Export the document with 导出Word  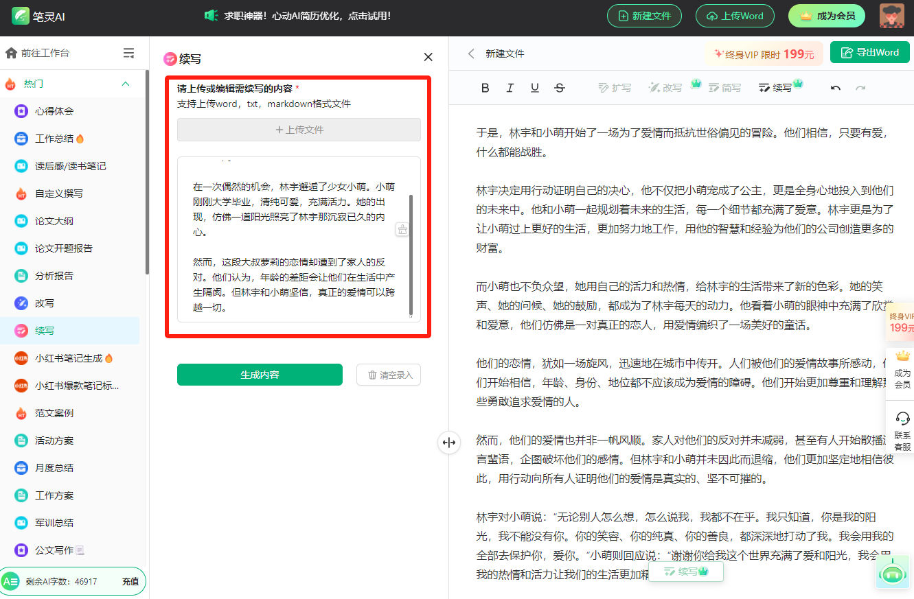[x=869, y=52]
